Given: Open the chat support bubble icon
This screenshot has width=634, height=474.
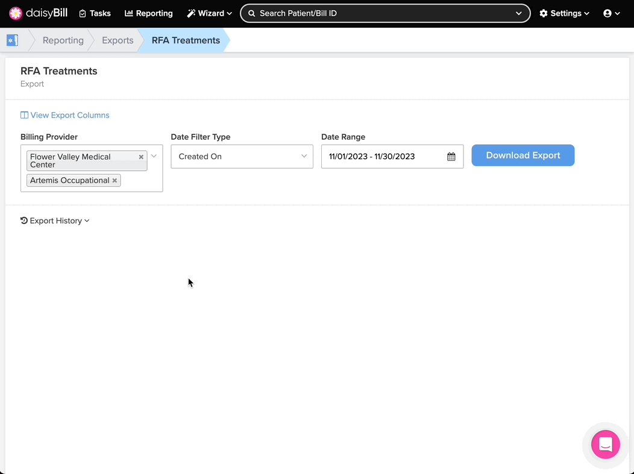Looking at the screenshot, I should [605, 444].
